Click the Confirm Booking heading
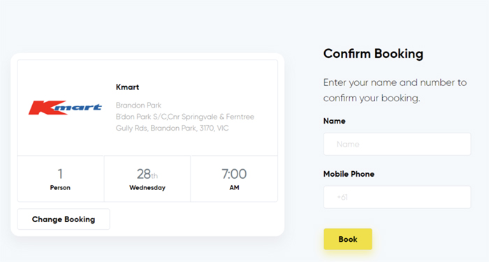This screenshot has width=489, height=262. (373, 54)
